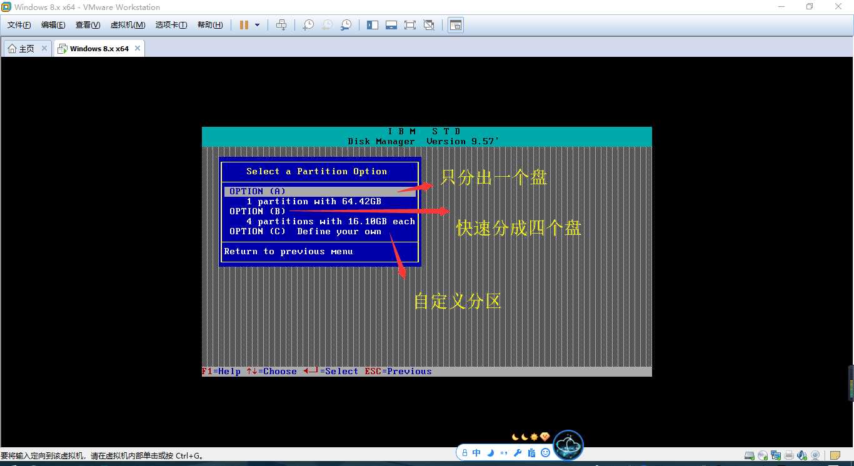
Task: Take a snapshot of this virtual machine
Action: 308,25
